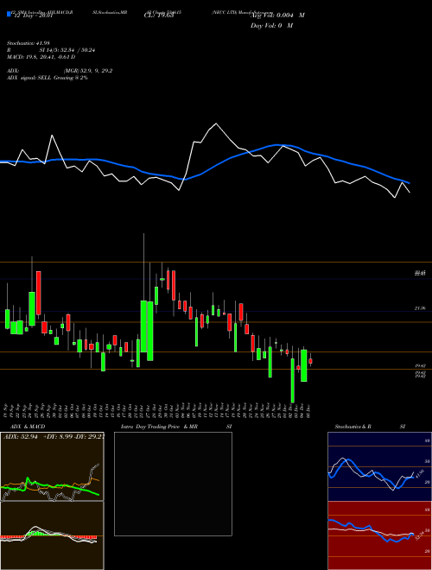The width and height of the screenshot is (432, 570).
Task: Click the peak of the white price line
Action: click(x=216, y=124)
